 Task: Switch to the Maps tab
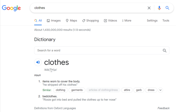[71, 21]
